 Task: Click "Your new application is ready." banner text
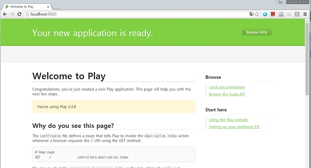[x=92, y=33]
